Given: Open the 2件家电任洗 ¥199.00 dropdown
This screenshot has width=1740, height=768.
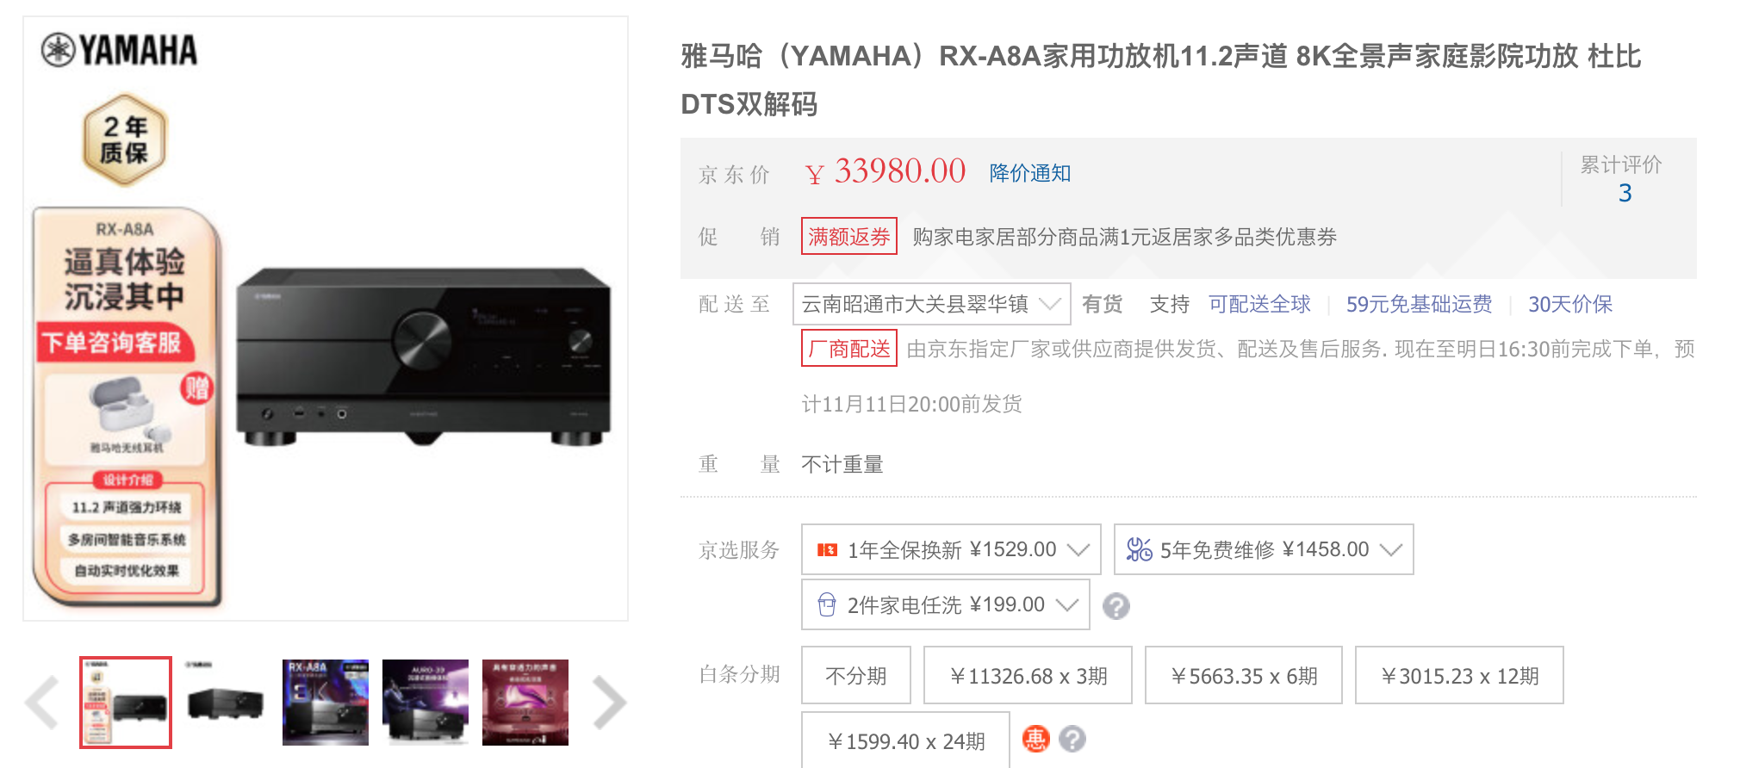Looking at the screenshot, I should tap(946, 604).
